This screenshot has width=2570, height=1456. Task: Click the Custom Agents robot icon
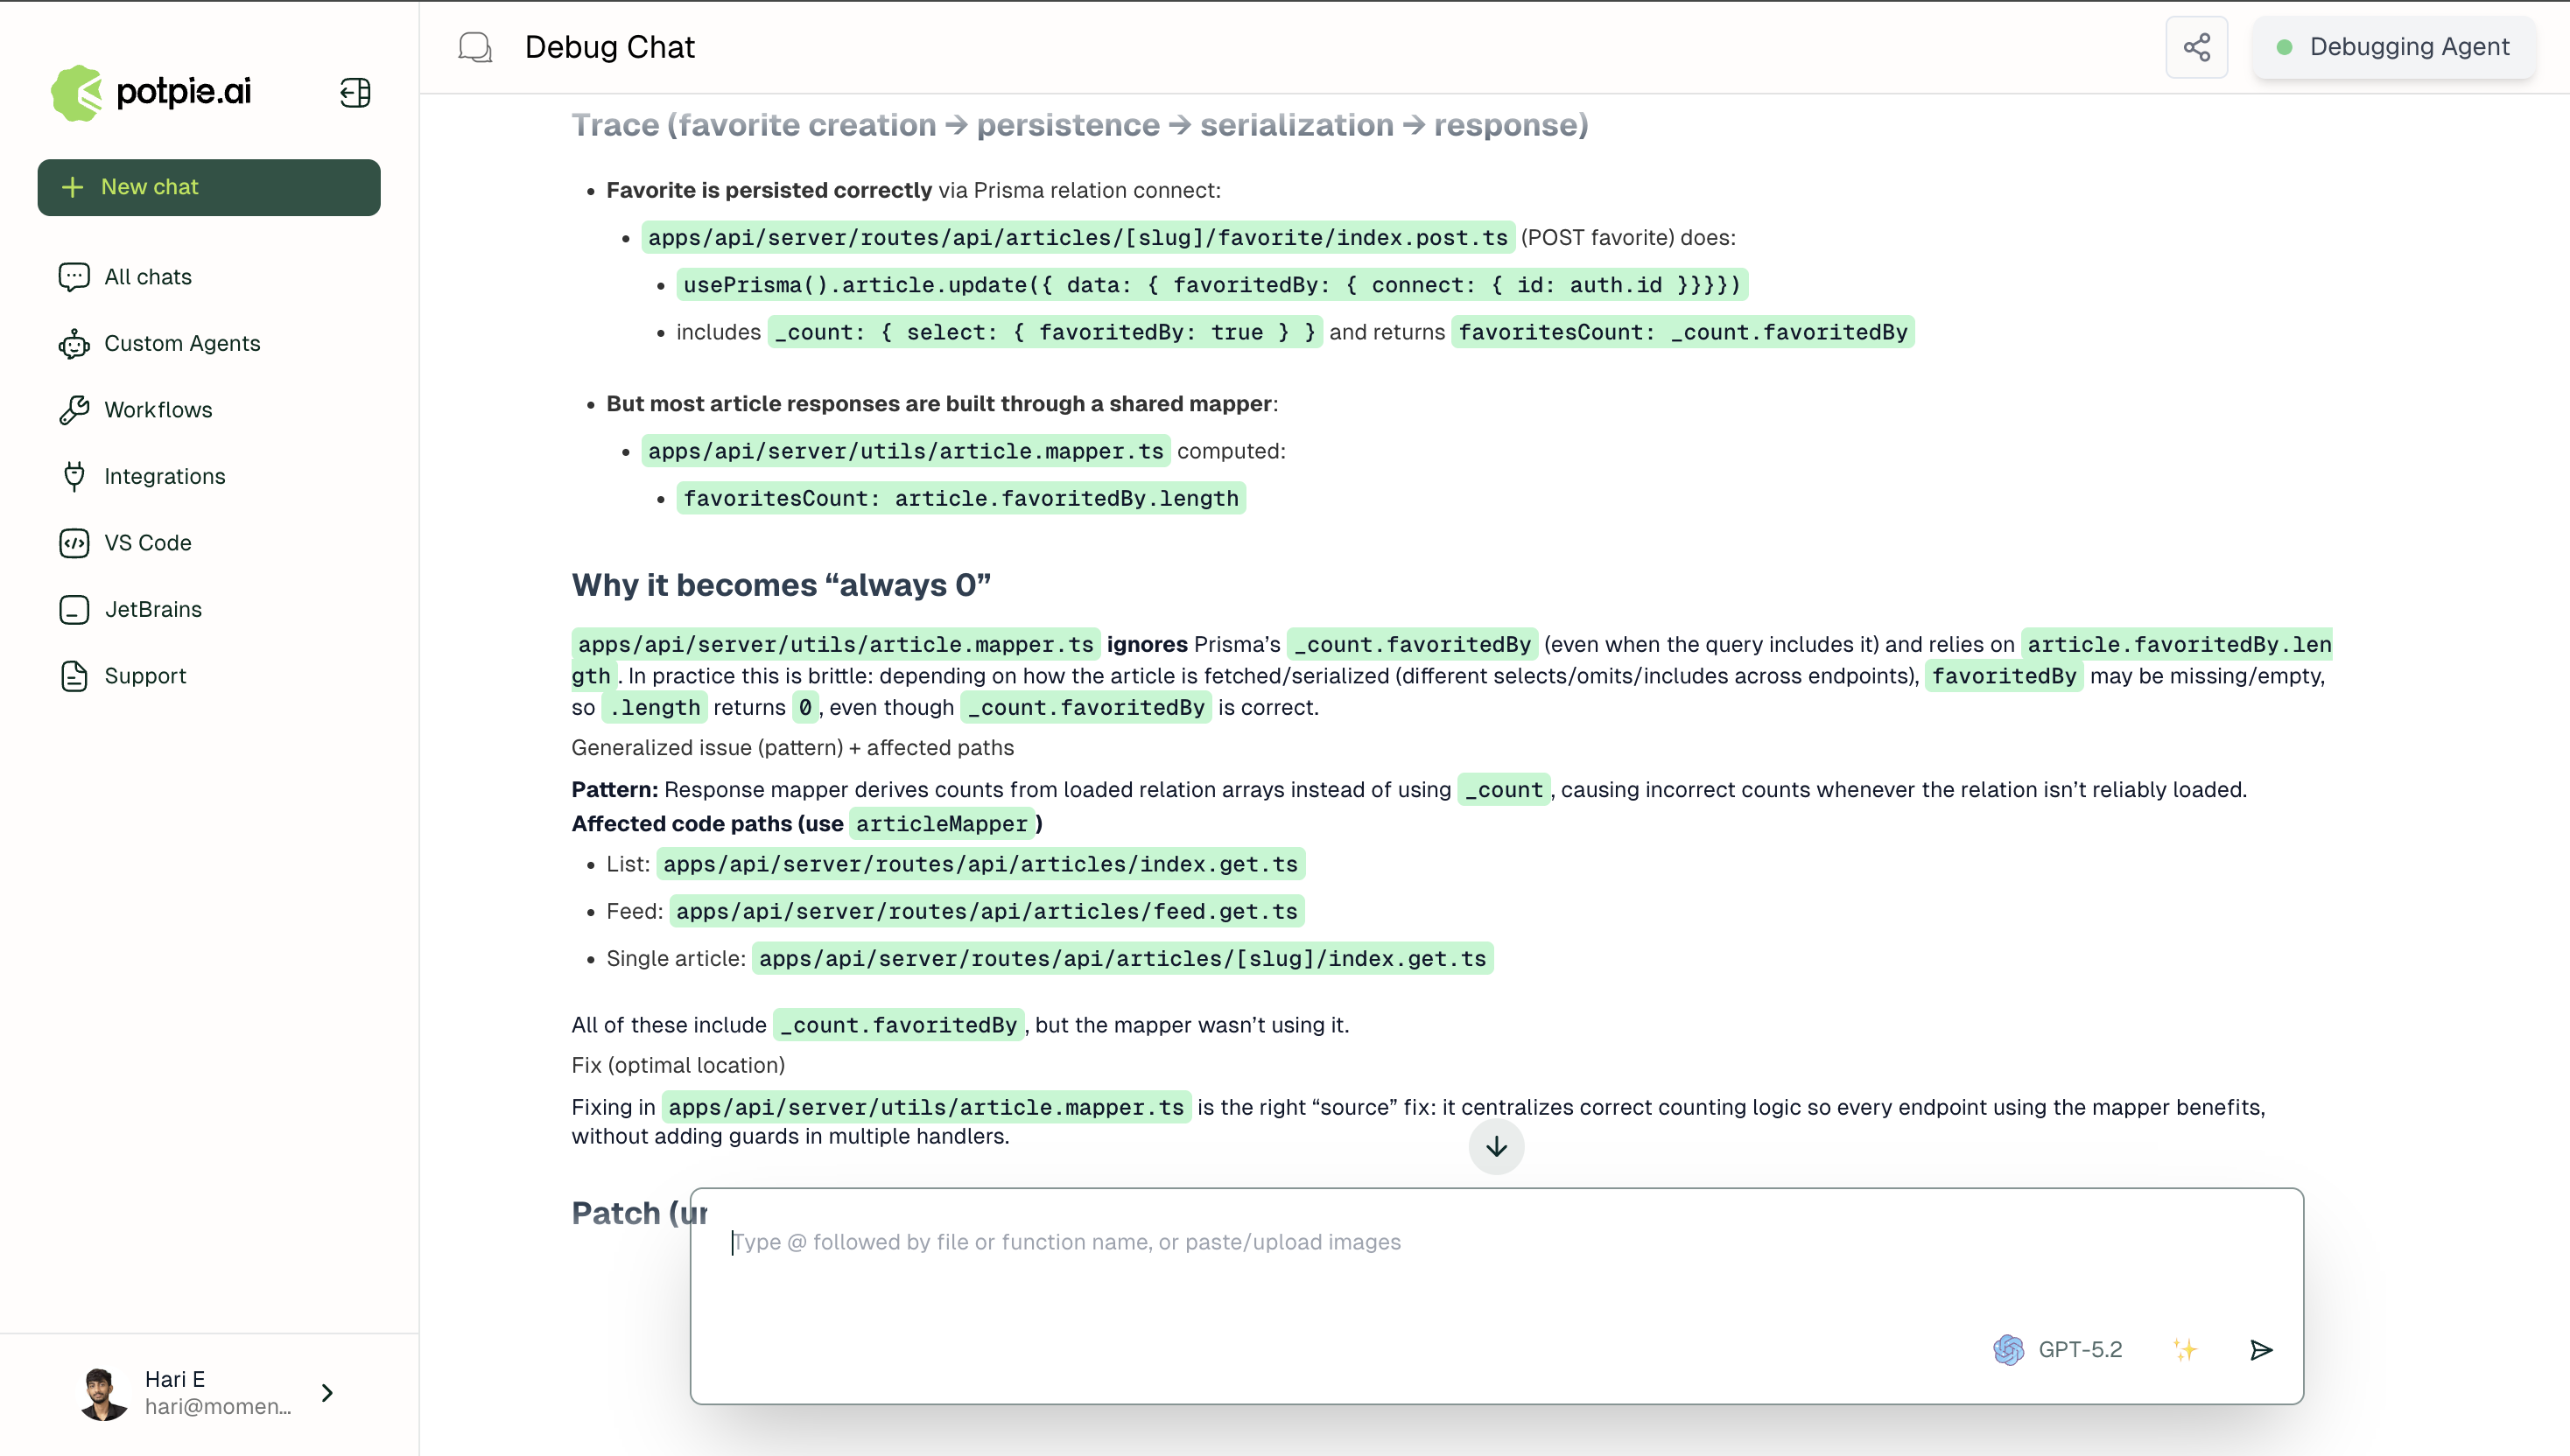[x=75, y=343]
